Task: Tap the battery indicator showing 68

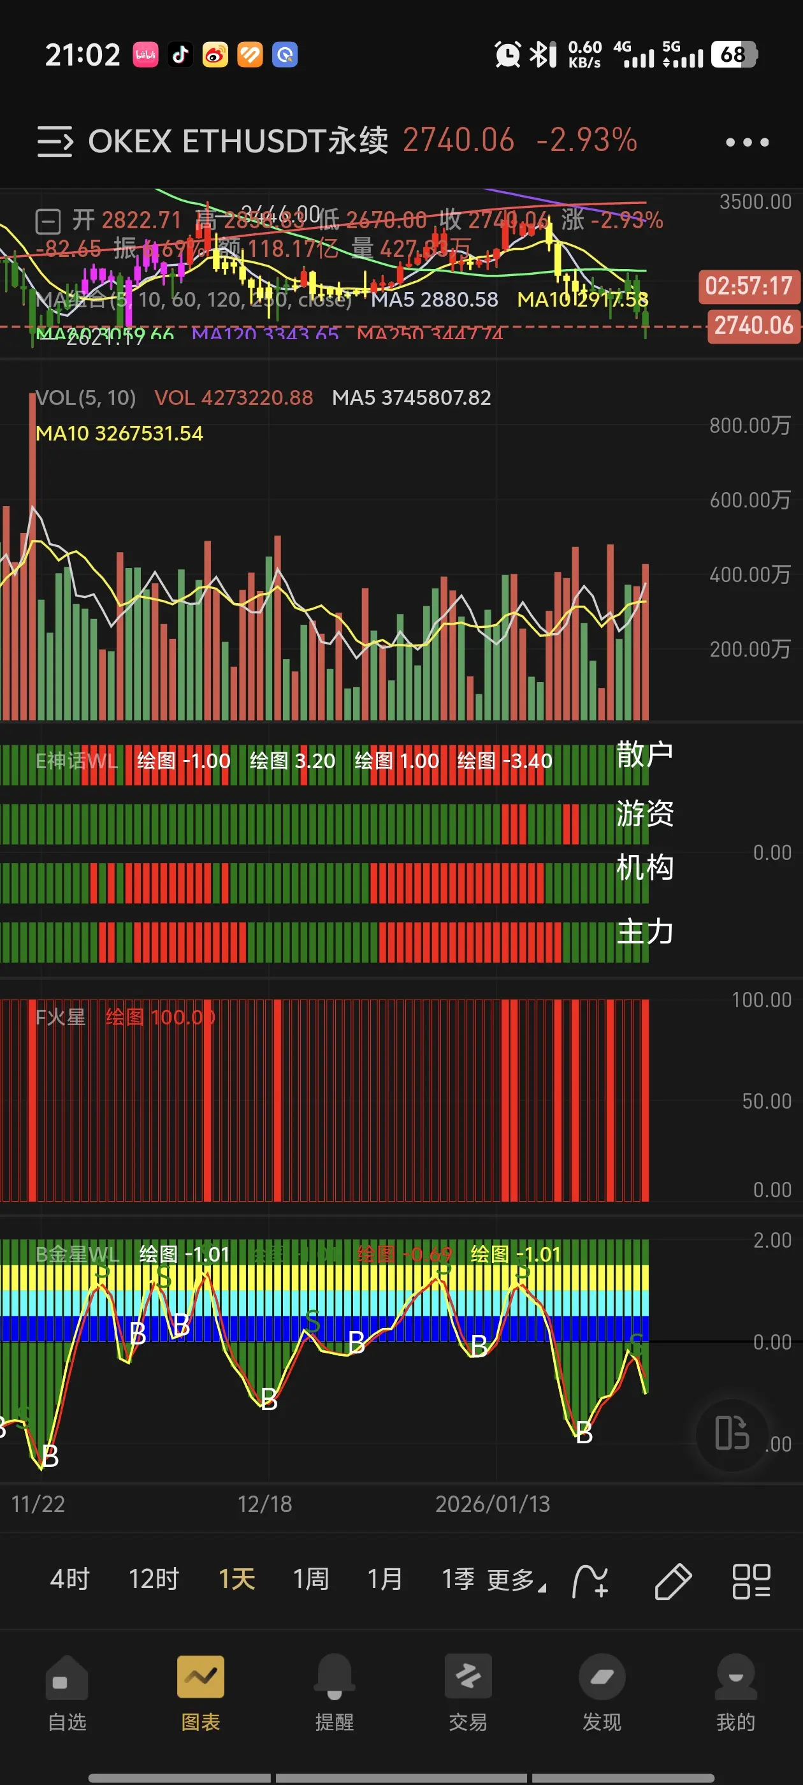Action: pos(734,55)
